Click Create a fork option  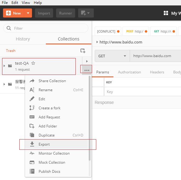pyautogui.click(x=49, y=108)
